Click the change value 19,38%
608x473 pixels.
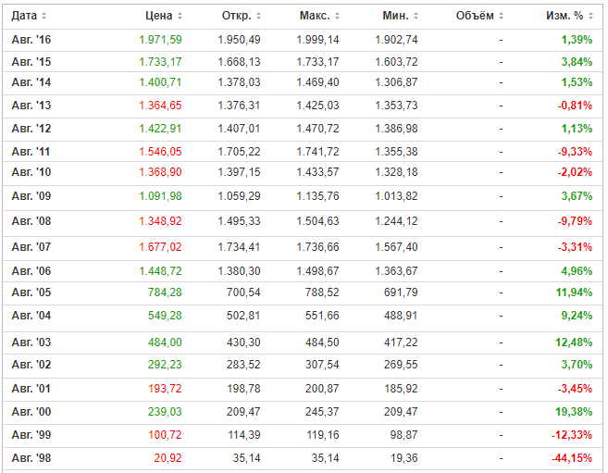(575, 412)
